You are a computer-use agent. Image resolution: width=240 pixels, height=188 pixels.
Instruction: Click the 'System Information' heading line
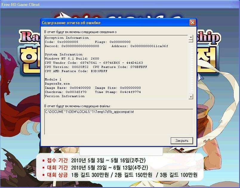click(x=64, y=54)
